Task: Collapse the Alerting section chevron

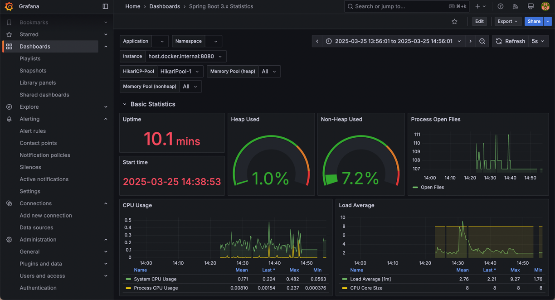Action: point(106,119)
